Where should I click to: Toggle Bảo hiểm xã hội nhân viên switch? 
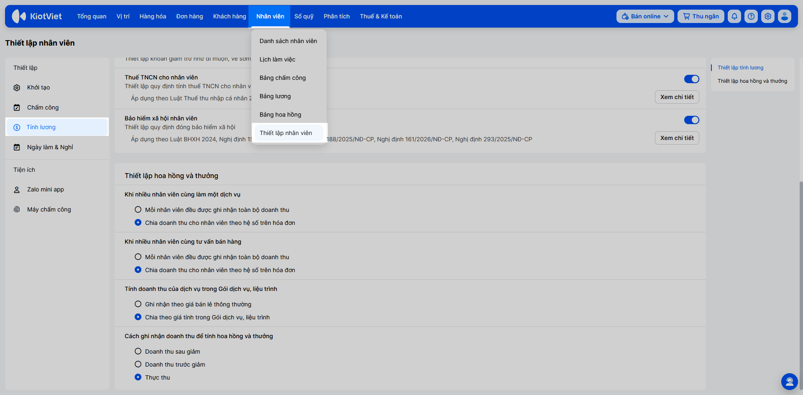pos(692,120)
